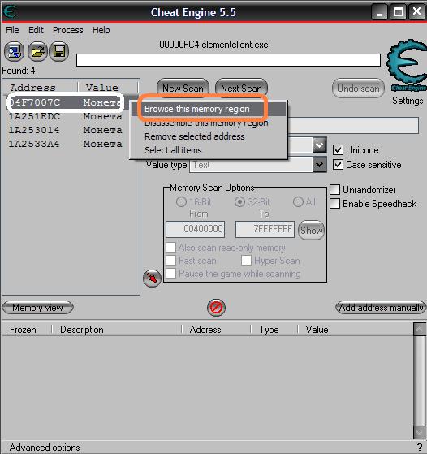Click the To address field 7FFFFFFF

coord(265,229)
